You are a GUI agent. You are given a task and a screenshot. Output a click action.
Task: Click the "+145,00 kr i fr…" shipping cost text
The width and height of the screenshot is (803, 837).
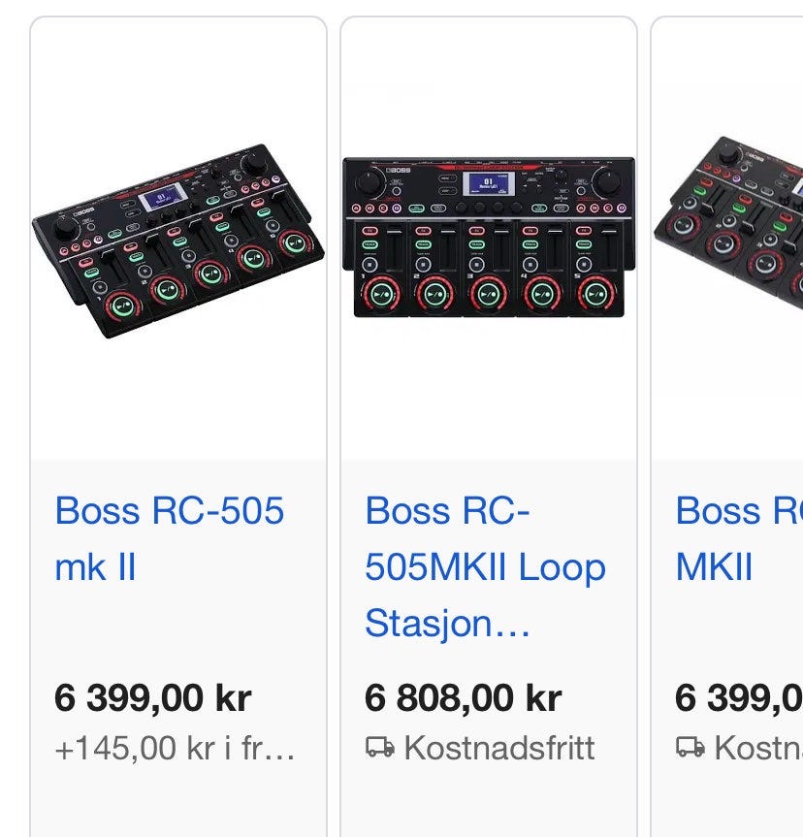pos(176,748)
